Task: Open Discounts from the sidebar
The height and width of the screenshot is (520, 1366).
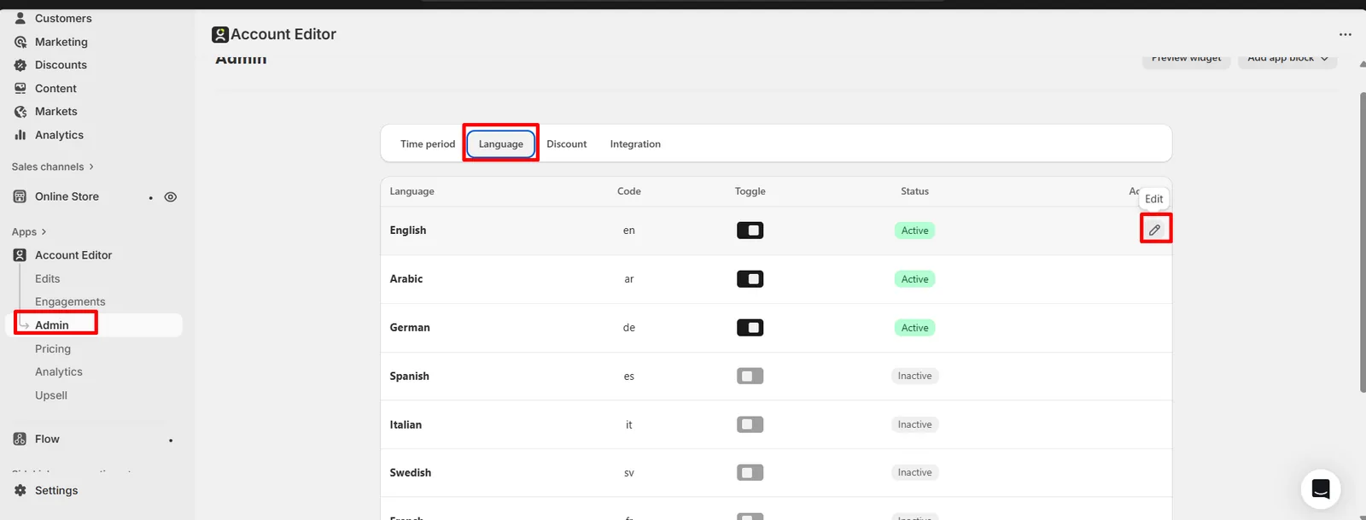Action: point(61,65)
